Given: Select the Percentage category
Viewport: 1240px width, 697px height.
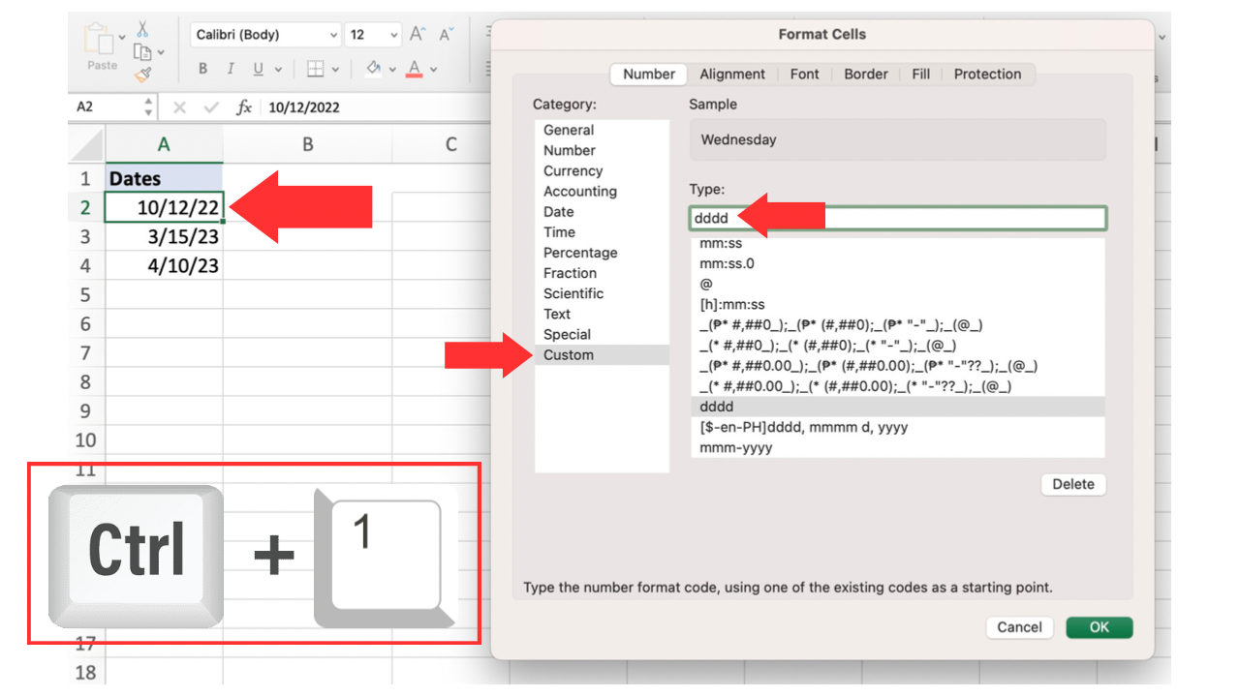Looking at the screenshot, I should [x=602, y=253].
